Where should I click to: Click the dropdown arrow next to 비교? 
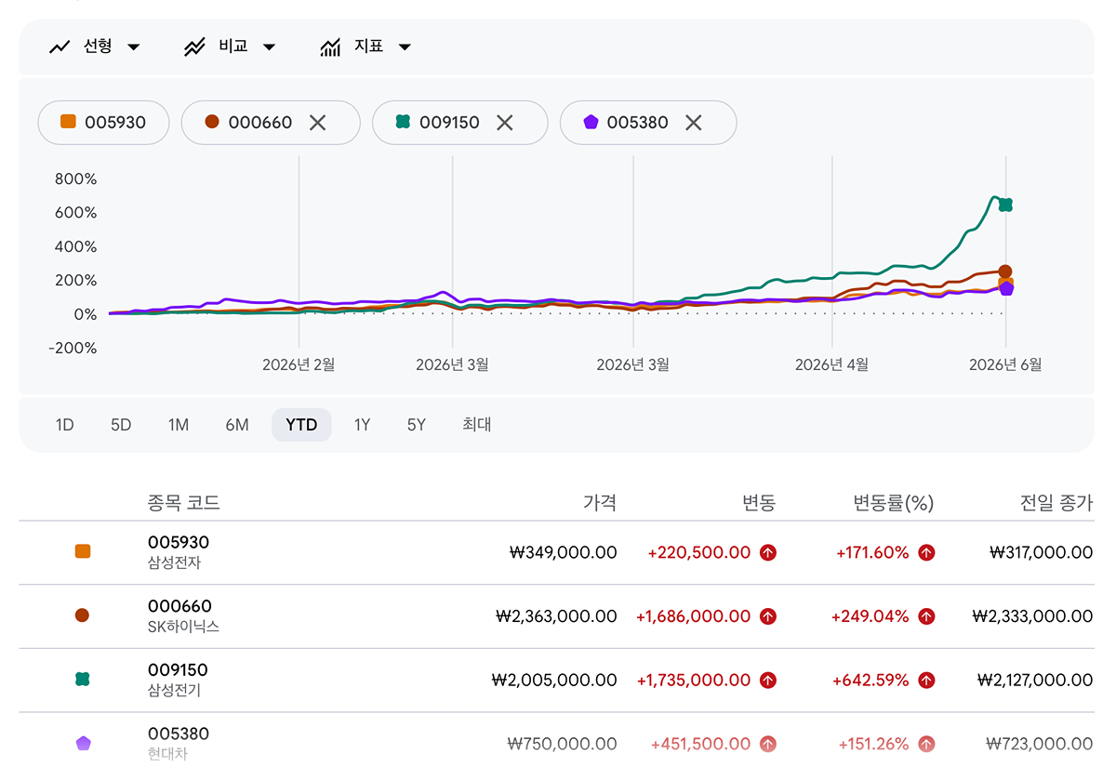pos(269,47)
